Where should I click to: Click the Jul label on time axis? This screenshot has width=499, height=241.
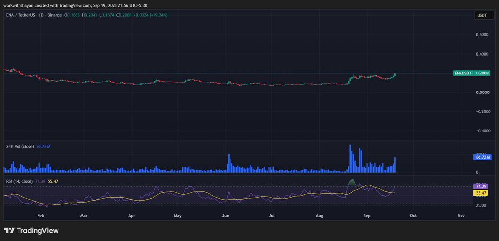click(x=272, y=216)
